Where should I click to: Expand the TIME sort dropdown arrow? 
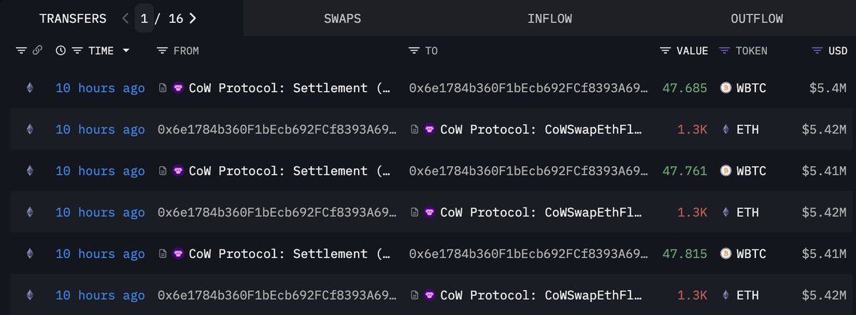tap(126, 51)
